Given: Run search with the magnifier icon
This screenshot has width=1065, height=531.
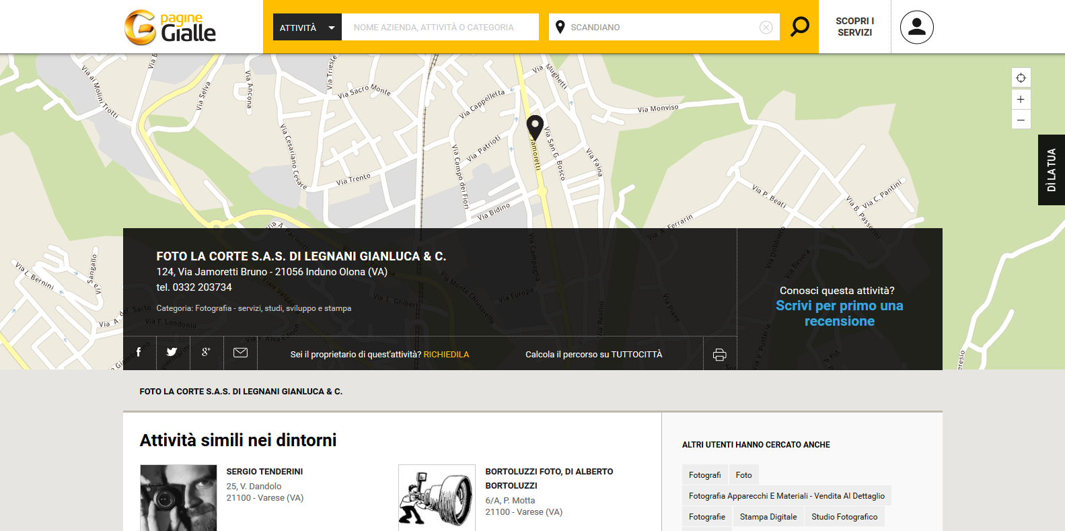Looking at the screenshot, I should [x=799, y=27].
